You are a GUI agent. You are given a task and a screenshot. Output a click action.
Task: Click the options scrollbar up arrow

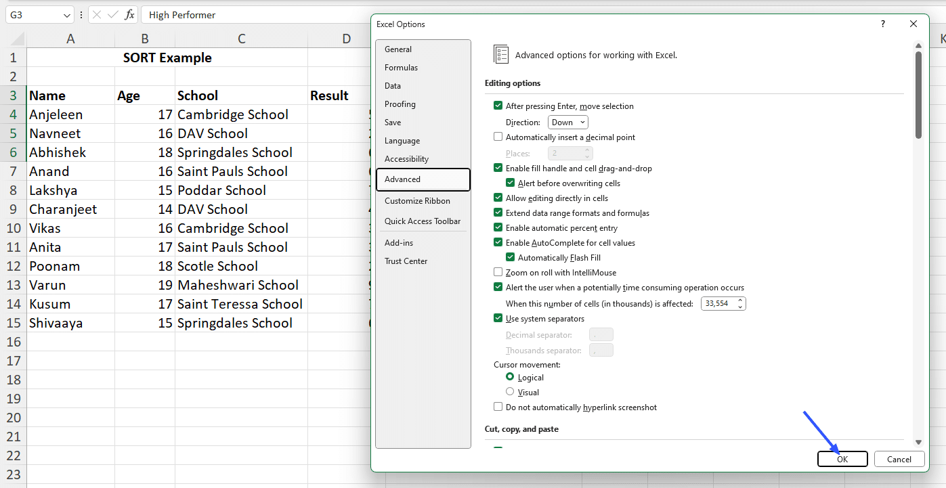coord(918,46)
